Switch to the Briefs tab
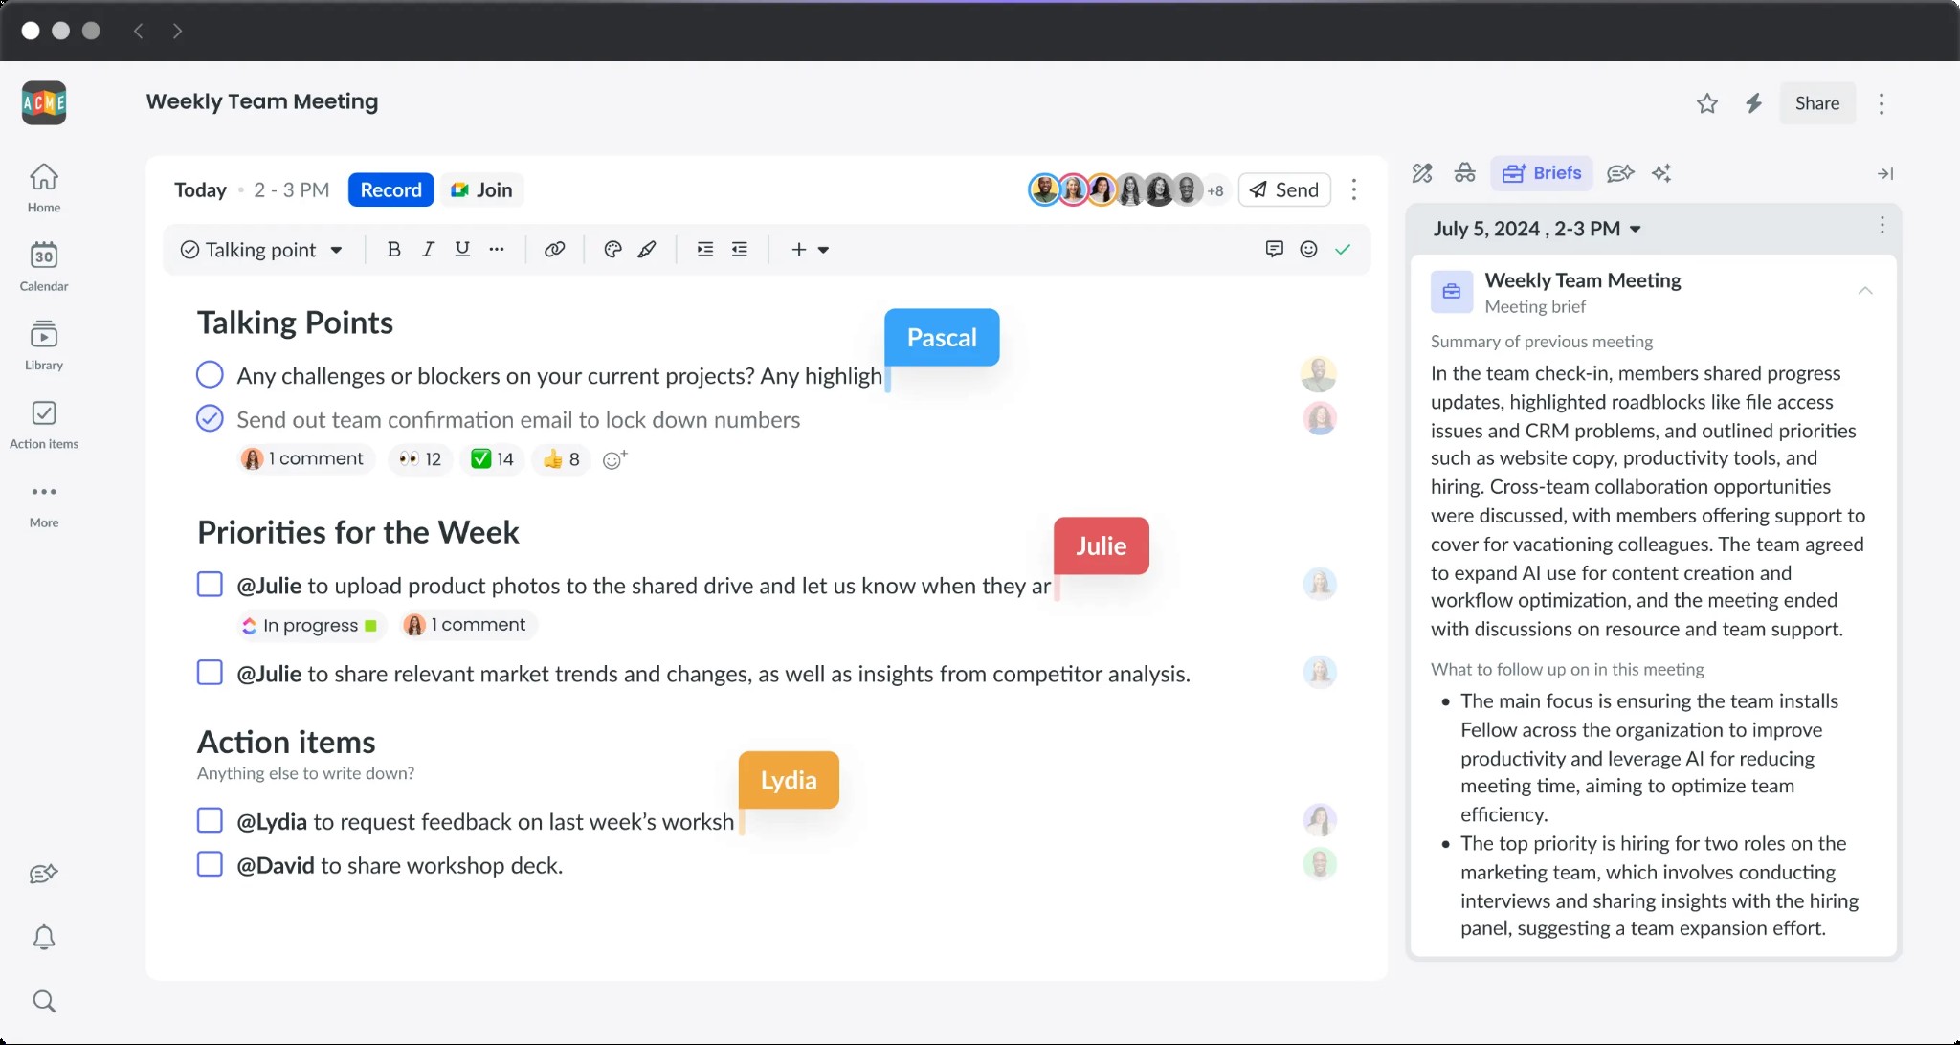The image size is (1960, 1045). [1542, 173]
